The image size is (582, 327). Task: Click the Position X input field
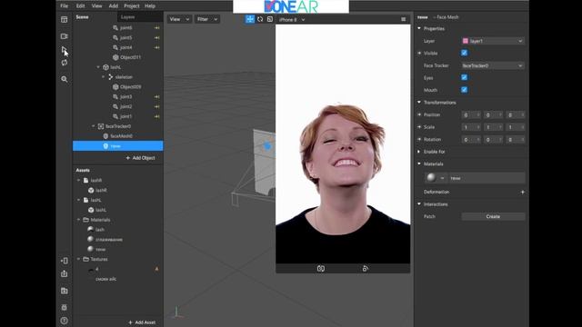click(x=471, y=115)
